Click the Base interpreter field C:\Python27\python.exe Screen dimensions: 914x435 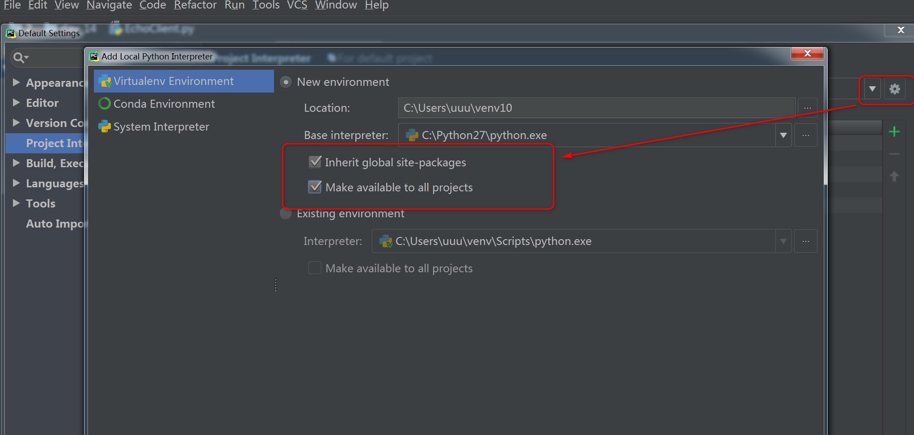point(587,135)
